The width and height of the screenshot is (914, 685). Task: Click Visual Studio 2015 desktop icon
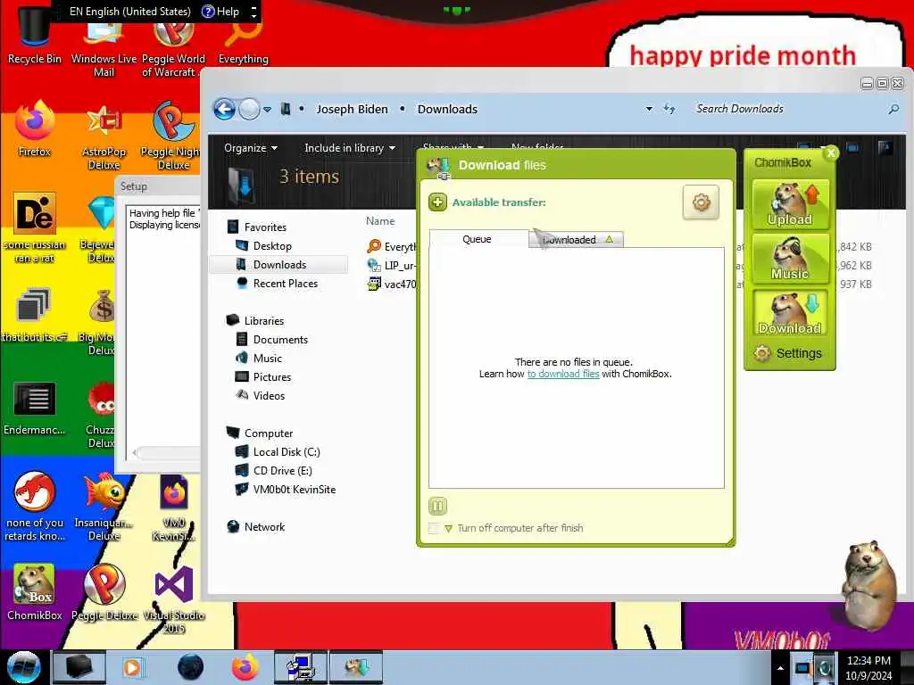174,598
